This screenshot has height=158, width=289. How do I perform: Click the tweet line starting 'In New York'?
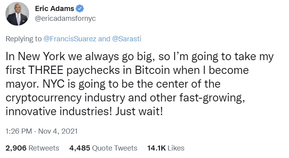[x=139, y=57]
